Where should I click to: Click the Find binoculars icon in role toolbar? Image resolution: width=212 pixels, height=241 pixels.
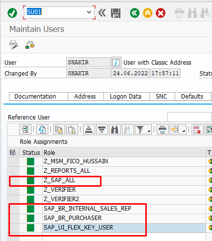click(115, 129)
